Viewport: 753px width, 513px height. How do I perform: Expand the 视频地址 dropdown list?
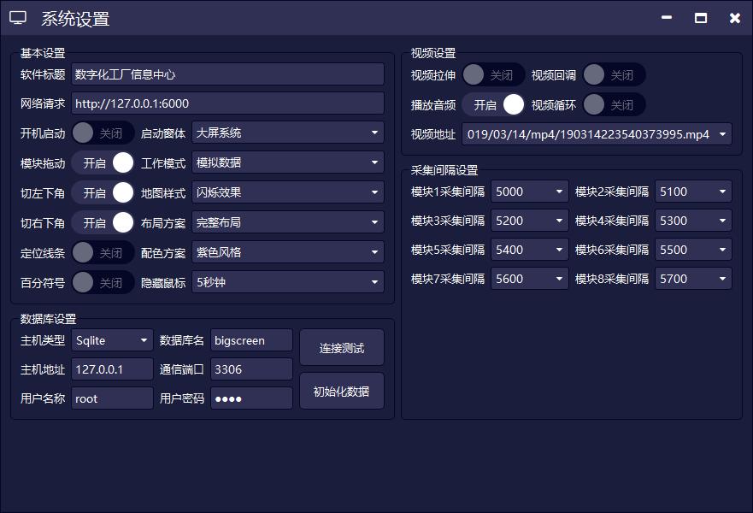click(x=597, y=134)
